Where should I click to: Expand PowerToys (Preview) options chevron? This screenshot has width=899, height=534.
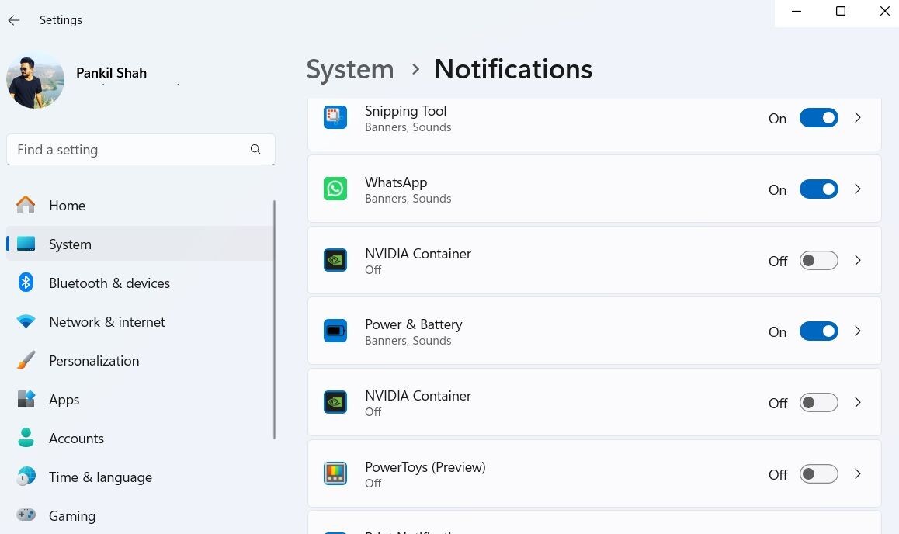[x=858, y=473]
